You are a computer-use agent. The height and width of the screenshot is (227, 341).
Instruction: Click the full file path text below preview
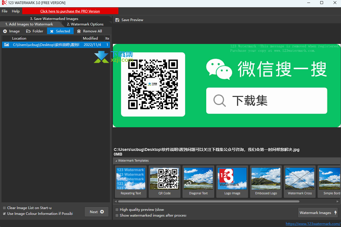[x=206, y=150]
